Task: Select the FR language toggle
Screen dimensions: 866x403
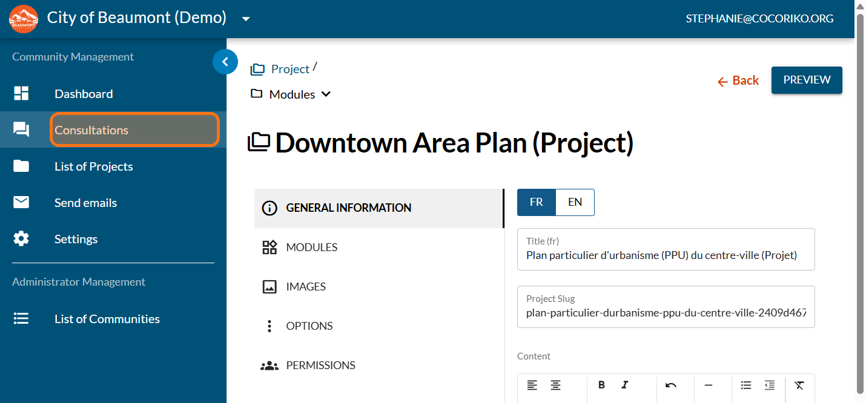Action: point(536,202)
